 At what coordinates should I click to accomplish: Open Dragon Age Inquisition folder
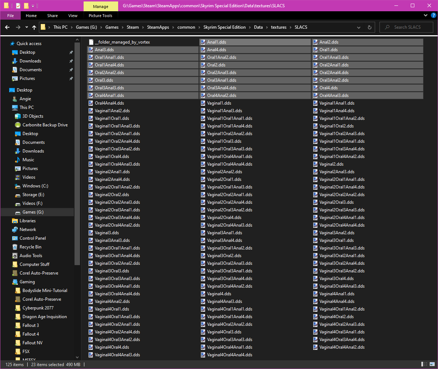pos(45,317)
